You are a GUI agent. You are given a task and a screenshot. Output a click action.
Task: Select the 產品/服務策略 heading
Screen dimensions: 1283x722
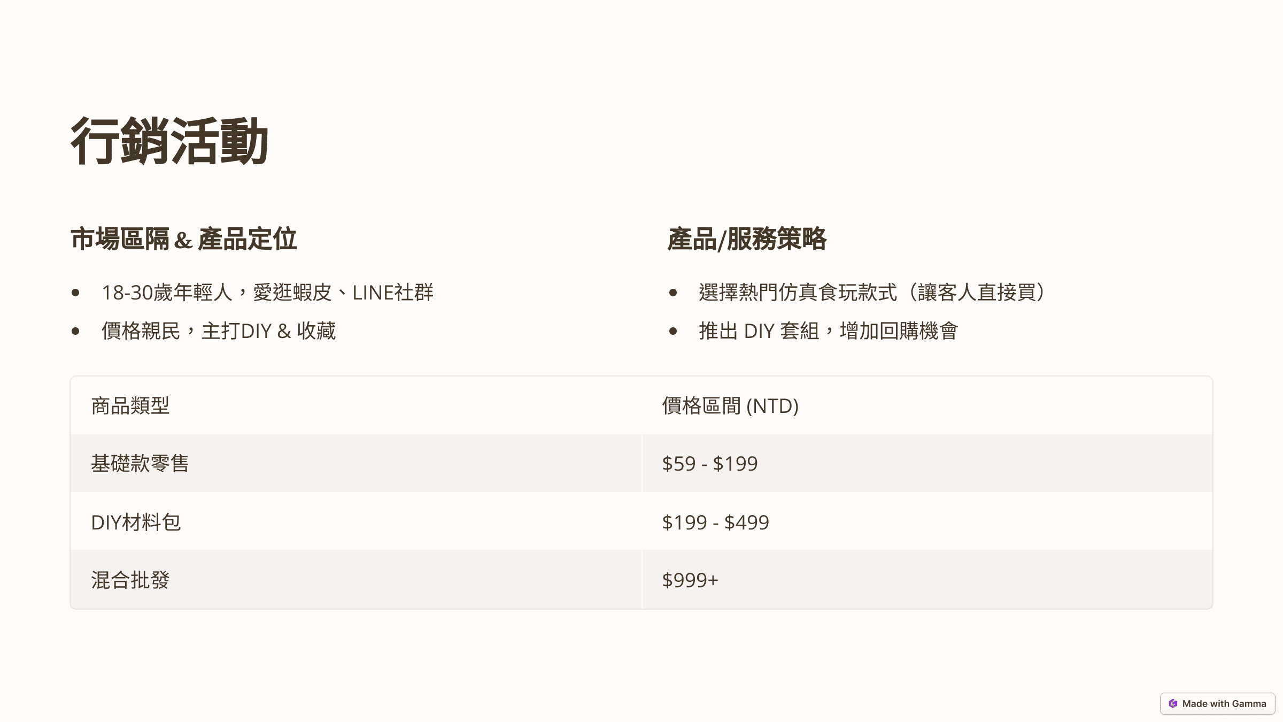[x=747, y=239]
